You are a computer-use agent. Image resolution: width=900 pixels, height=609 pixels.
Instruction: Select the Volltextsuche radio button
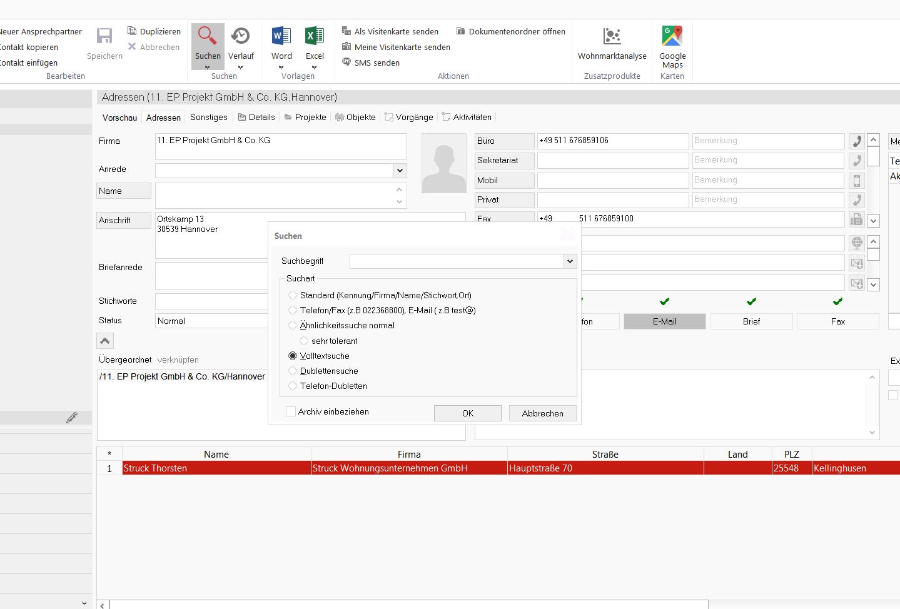[293, 356]
